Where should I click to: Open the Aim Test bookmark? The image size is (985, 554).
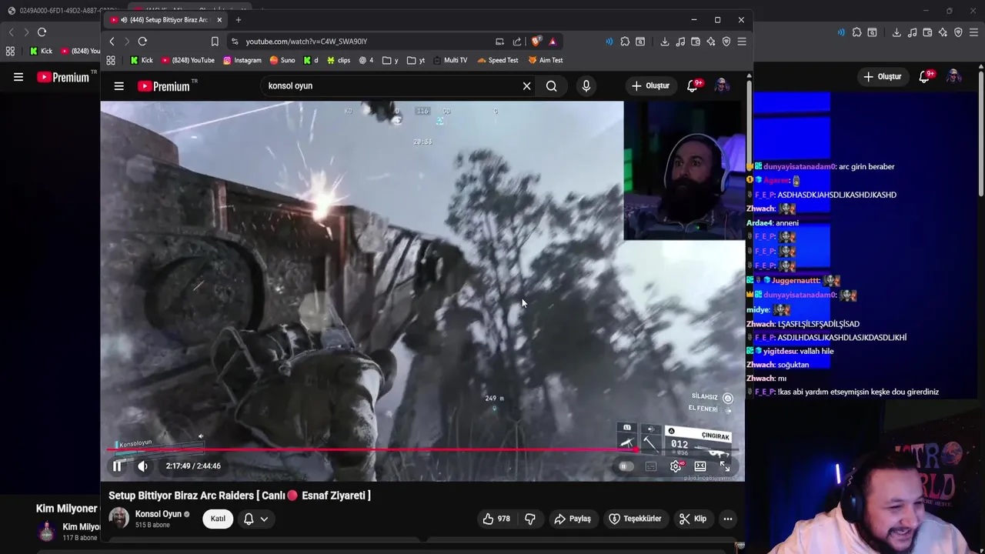pos(545,60)
